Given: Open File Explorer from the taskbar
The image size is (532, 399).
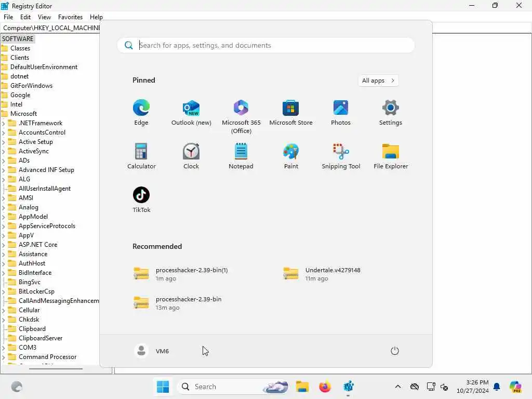Looking at the screenshot, I should 302,387.
